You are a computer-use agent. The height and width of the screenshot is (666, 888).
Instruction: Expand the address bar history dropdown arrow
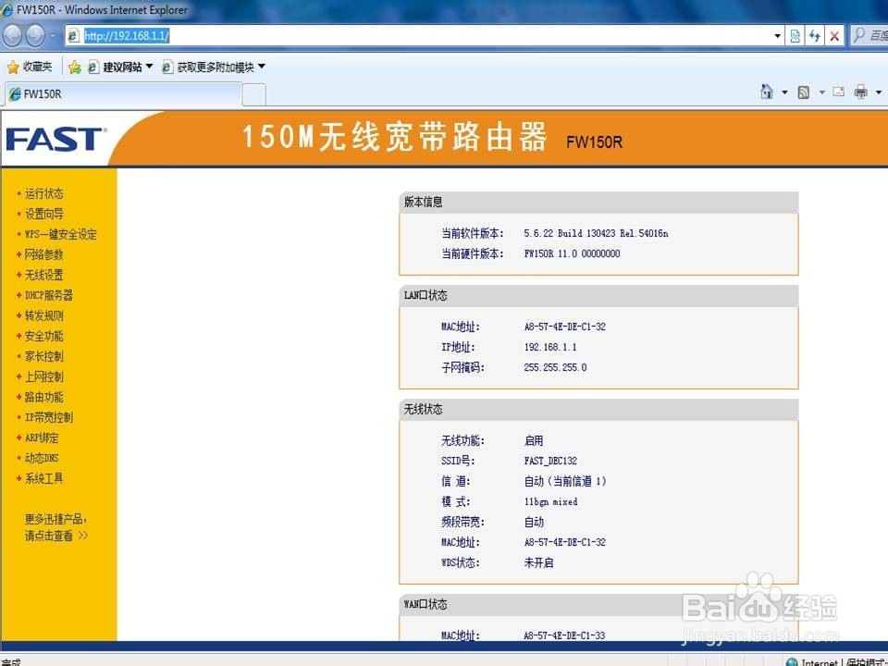coord(778,36)
